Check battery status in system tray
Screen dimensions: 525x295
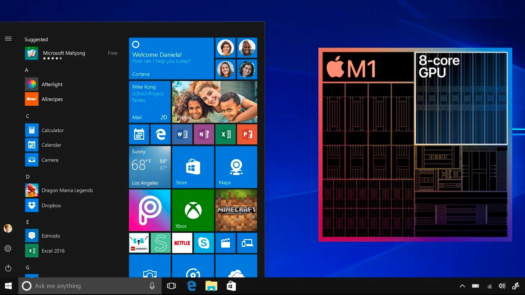(476, 286)
